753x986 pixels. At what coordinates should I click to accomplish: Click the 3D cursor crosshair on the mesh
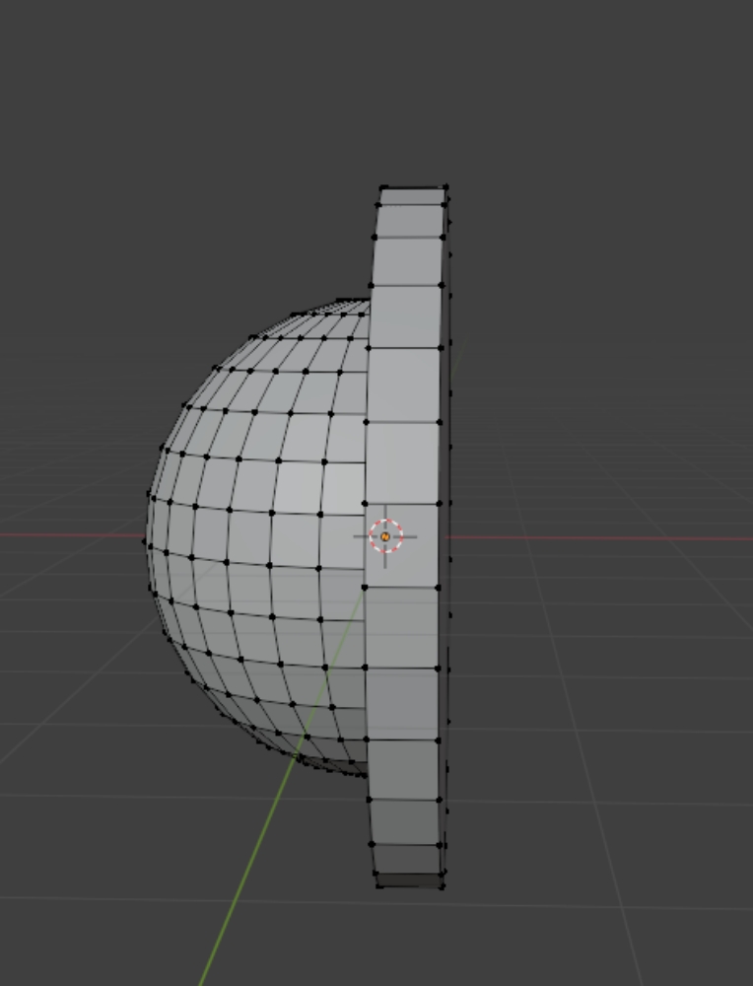click(385, 536)
